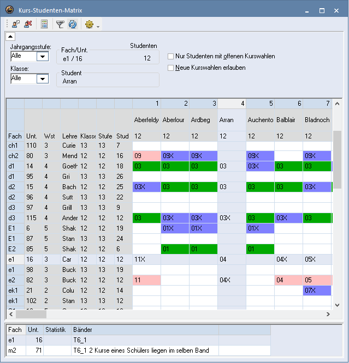
Task: Select the m2 row with Kurse eines Schülers message
Action: (x=139, y=350)
